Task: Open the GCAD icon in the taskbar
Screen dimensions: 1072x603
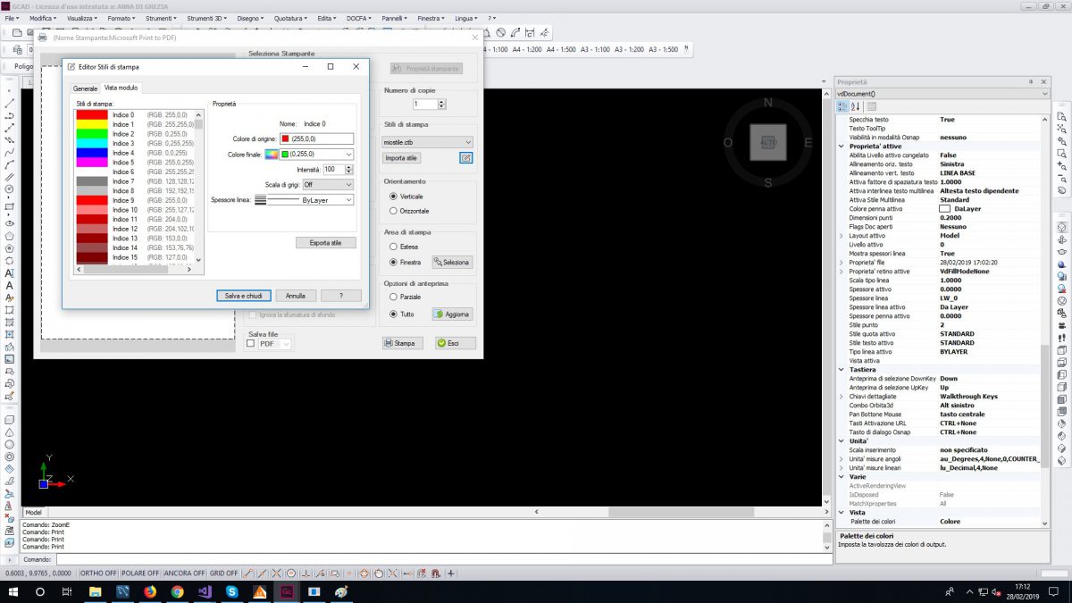Action: pyautogui.click(x=286, y=592)
